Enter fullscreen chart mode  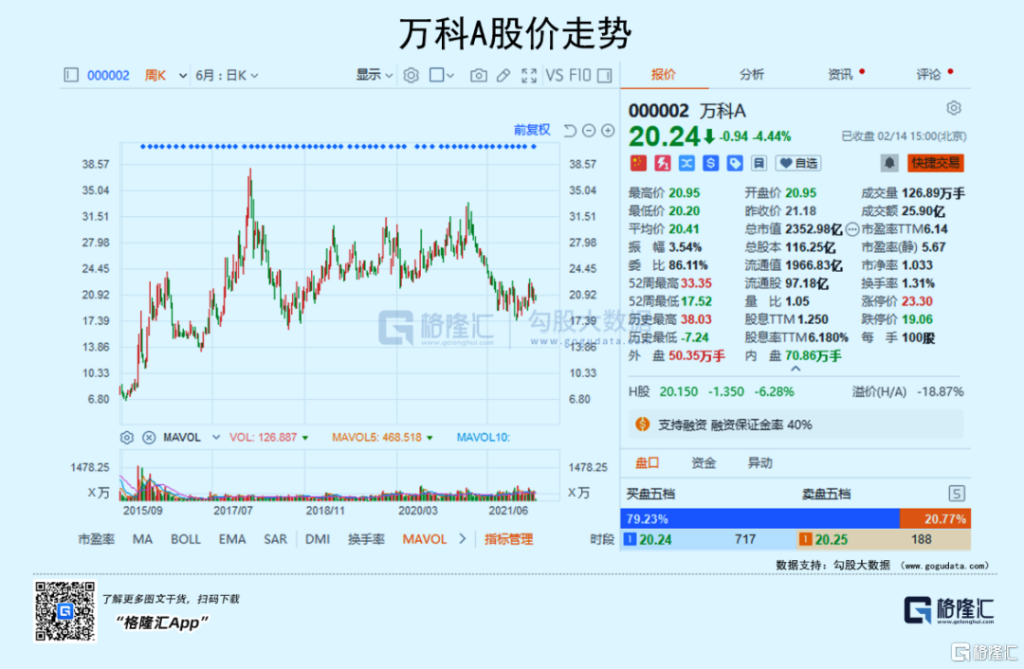pyautogui.click(x=529, y=76)
